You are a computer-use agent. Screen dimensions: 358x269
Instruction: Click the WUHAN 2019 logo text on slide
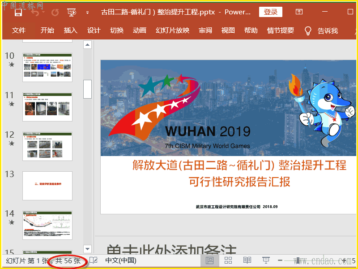tap(208, 131)
